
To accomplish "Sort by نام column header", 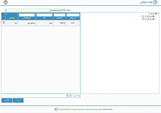I will click(x=44, y=18).
